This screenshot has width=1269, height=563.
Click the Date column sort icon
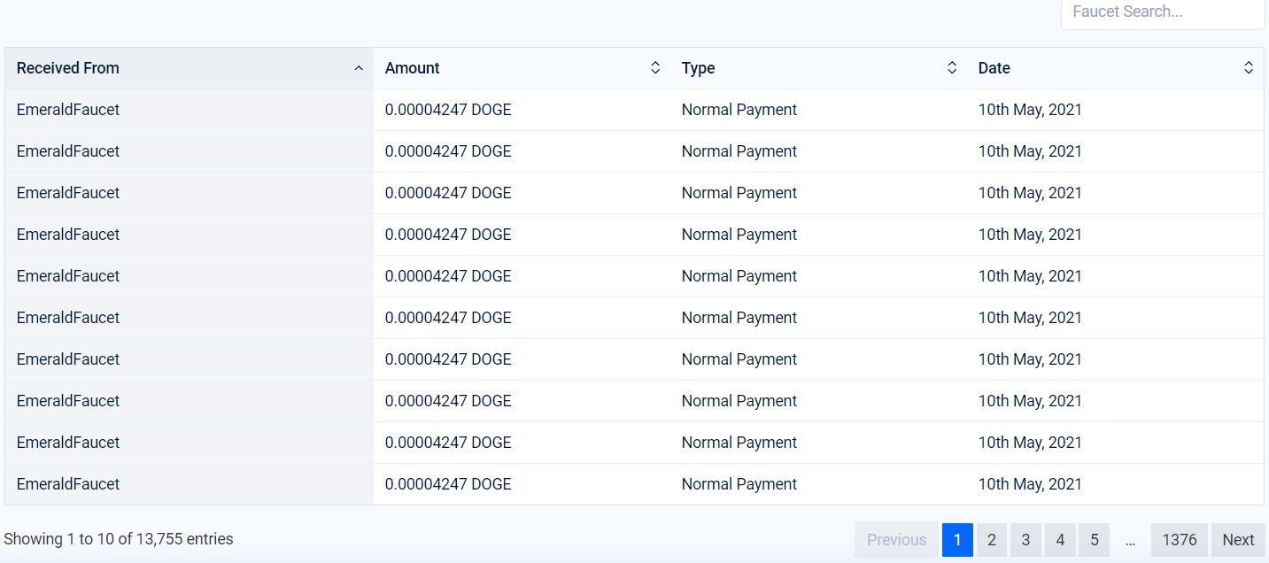pyautogui.click(x=1249, y=68)
